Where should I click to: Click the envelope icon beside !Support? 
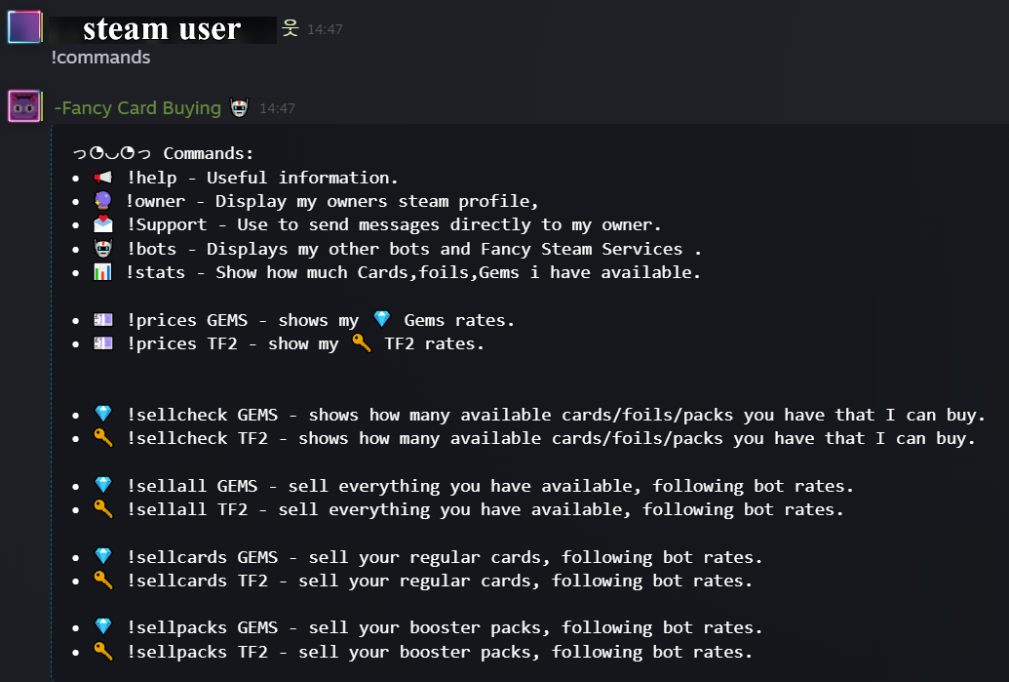(x=103, y=224)
